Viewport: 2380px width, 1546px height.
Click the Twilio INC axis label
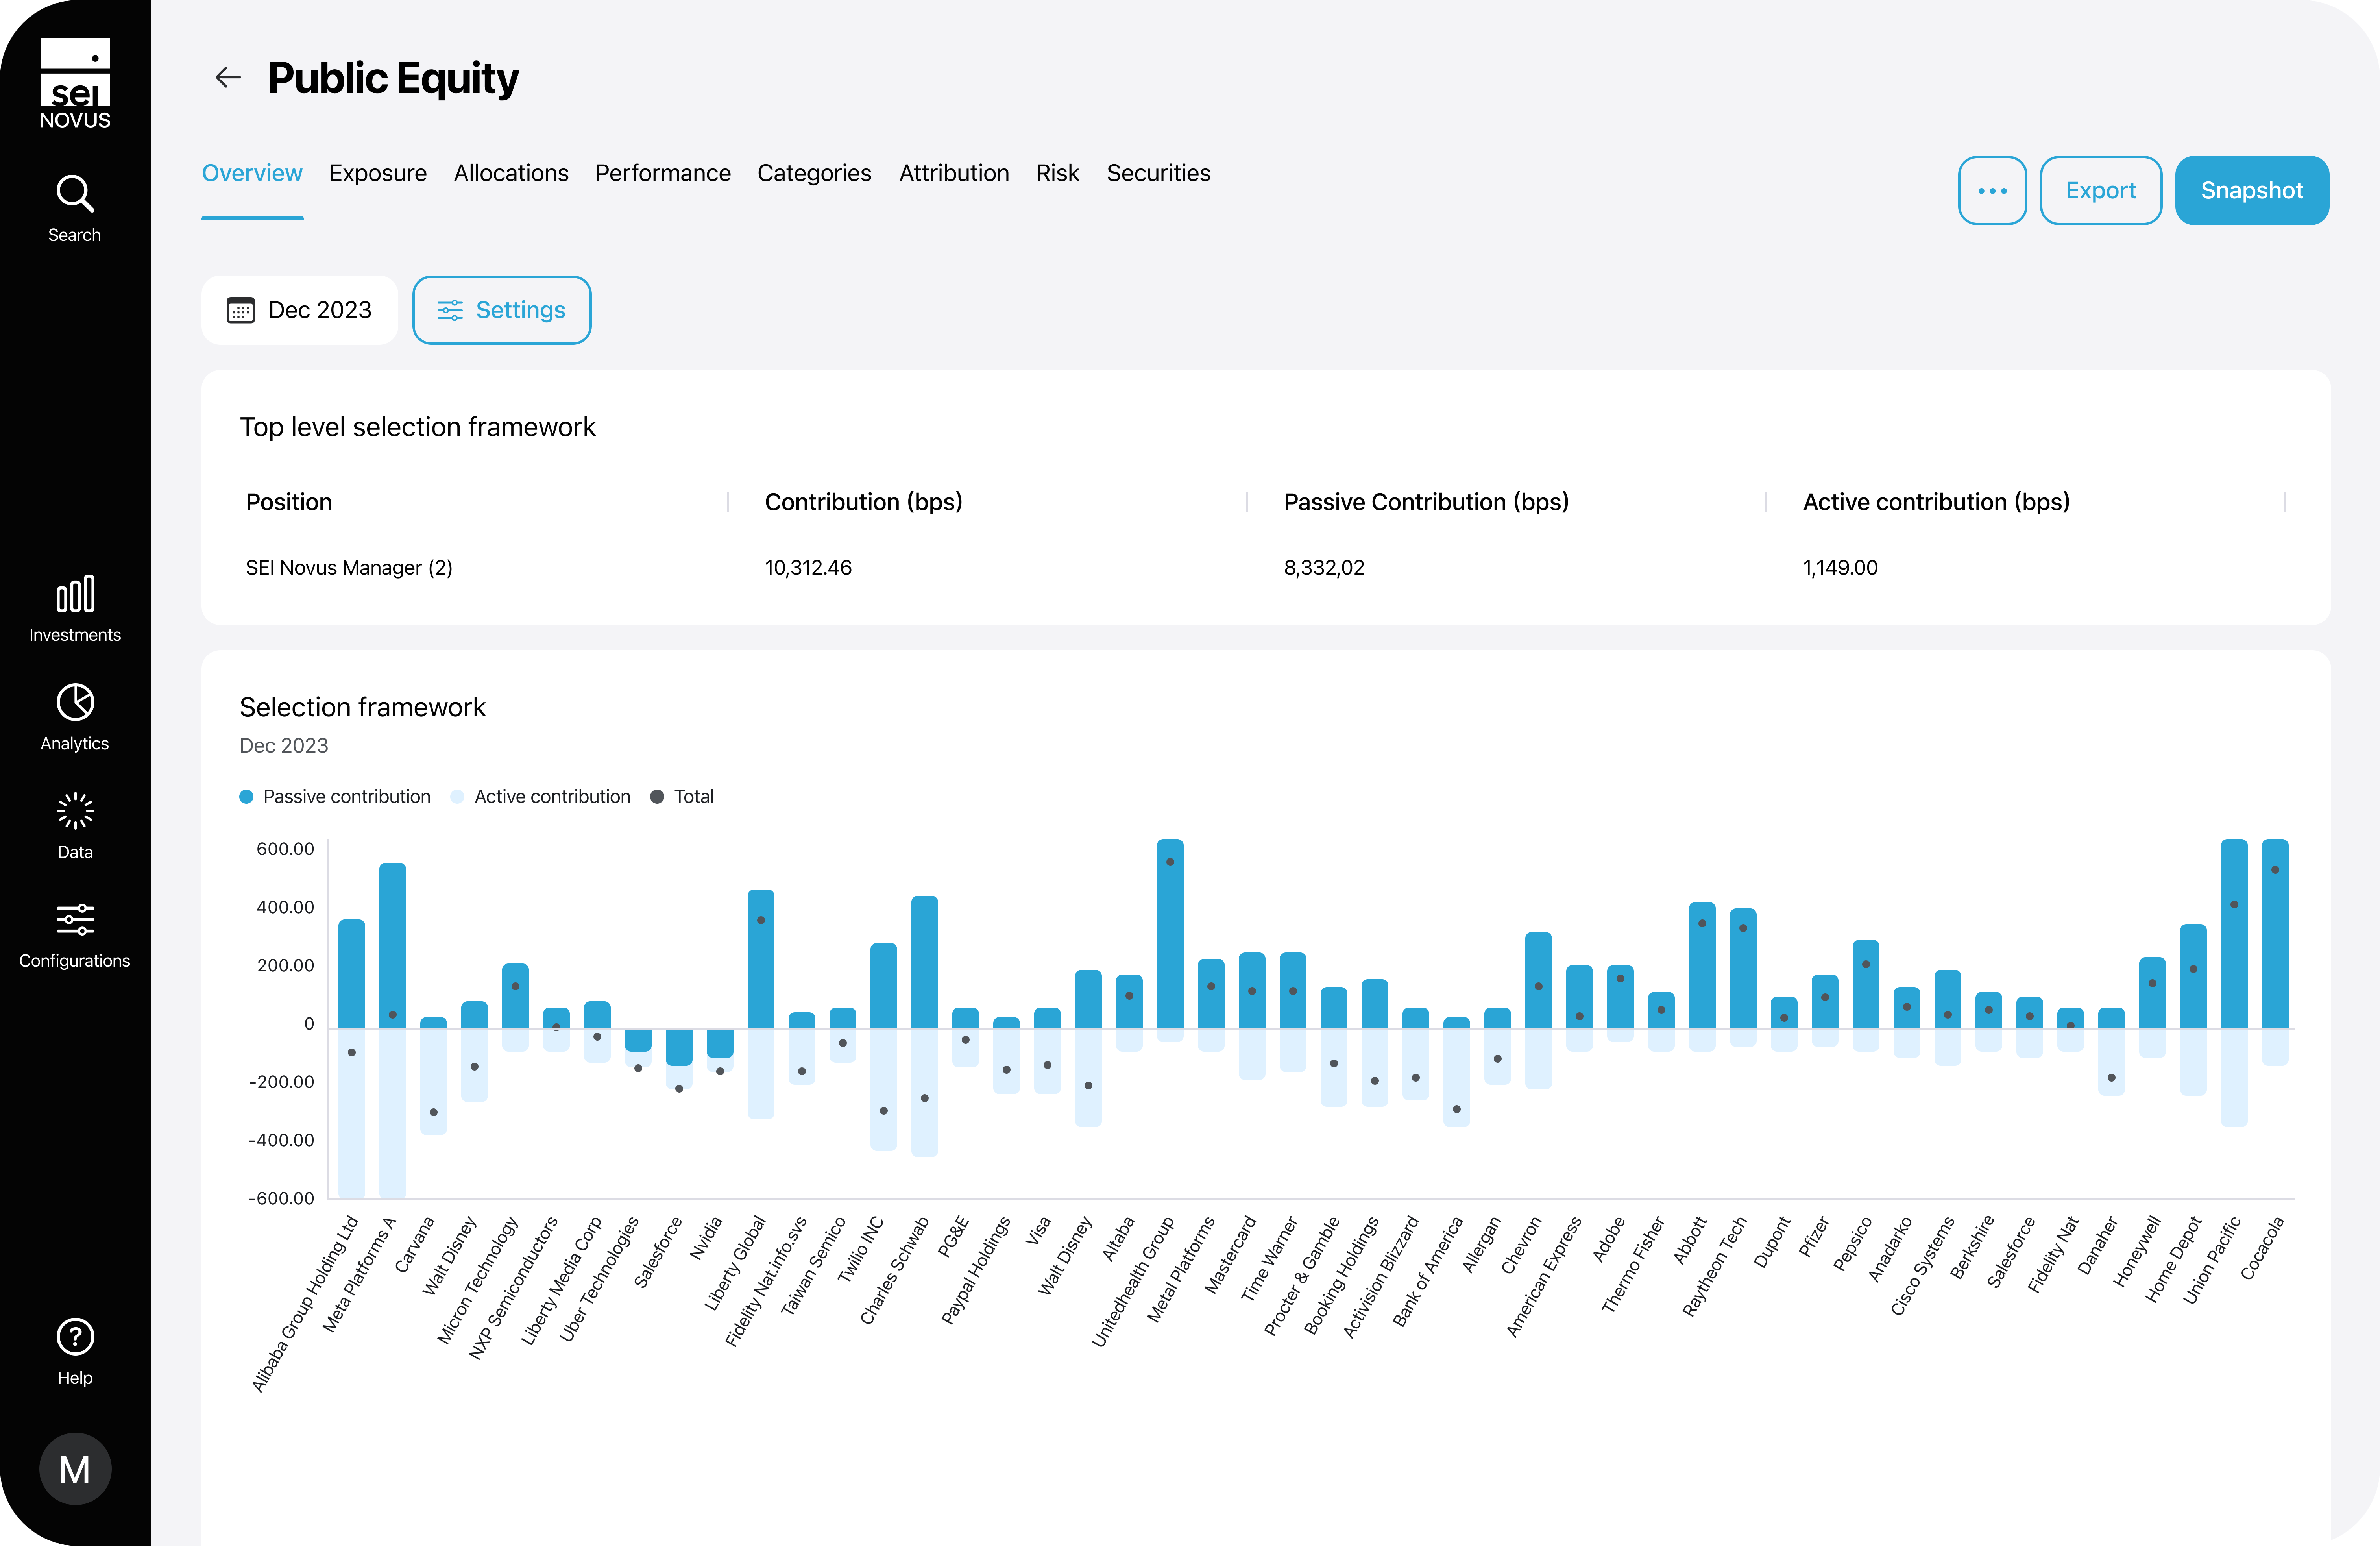coord(861,1250)
